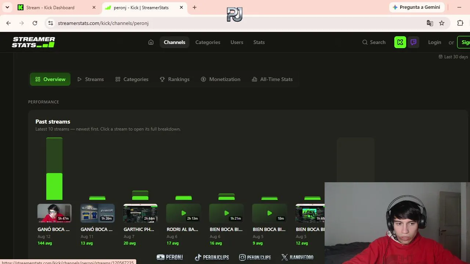
Task: Click the 'Past streams' heading
Action: pos(53,122)
